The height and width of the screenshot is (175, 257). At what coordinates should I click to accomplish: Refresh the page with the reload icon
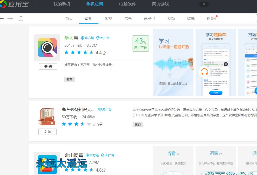[x=21, y=19]
